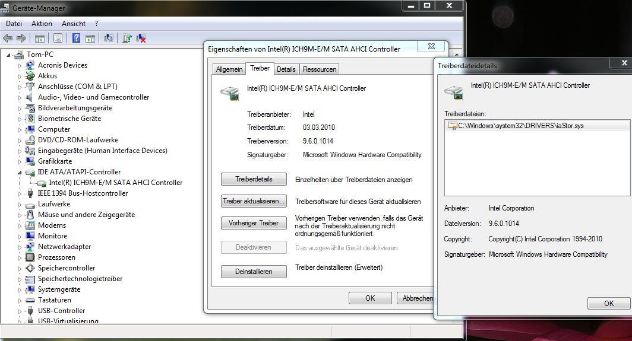Expand the Monitore node
The image size is (632, 341).
(20, 236)
